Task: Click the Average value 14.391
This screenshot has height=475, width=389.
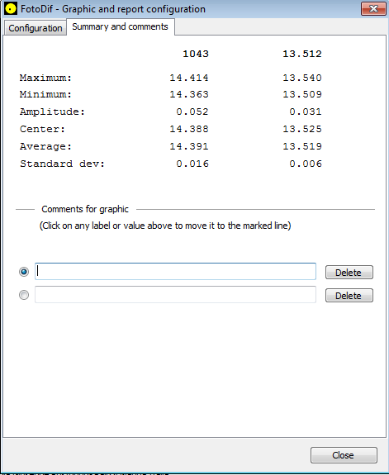Action: [x=189, y=146]
